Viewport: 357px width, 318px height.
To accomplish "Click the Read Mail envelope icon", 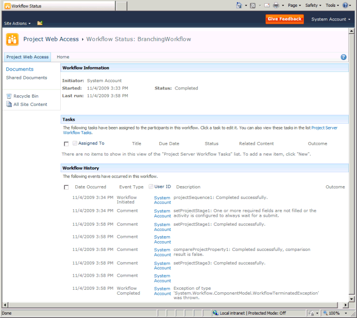I will coord(267,5).
